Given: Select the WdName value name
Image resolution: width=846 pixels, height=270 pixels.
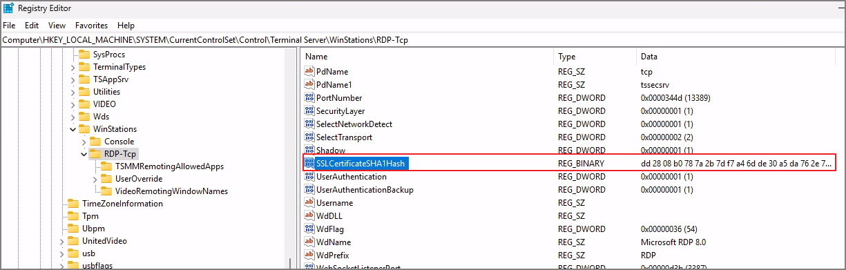Looking at the screenshot, I should coord(334,242).
